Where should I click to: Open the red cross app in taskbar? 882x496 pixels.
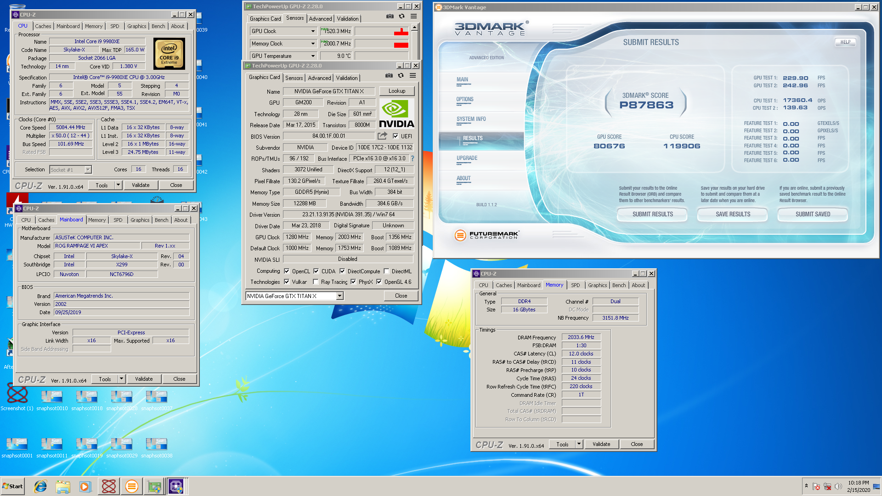109,486
